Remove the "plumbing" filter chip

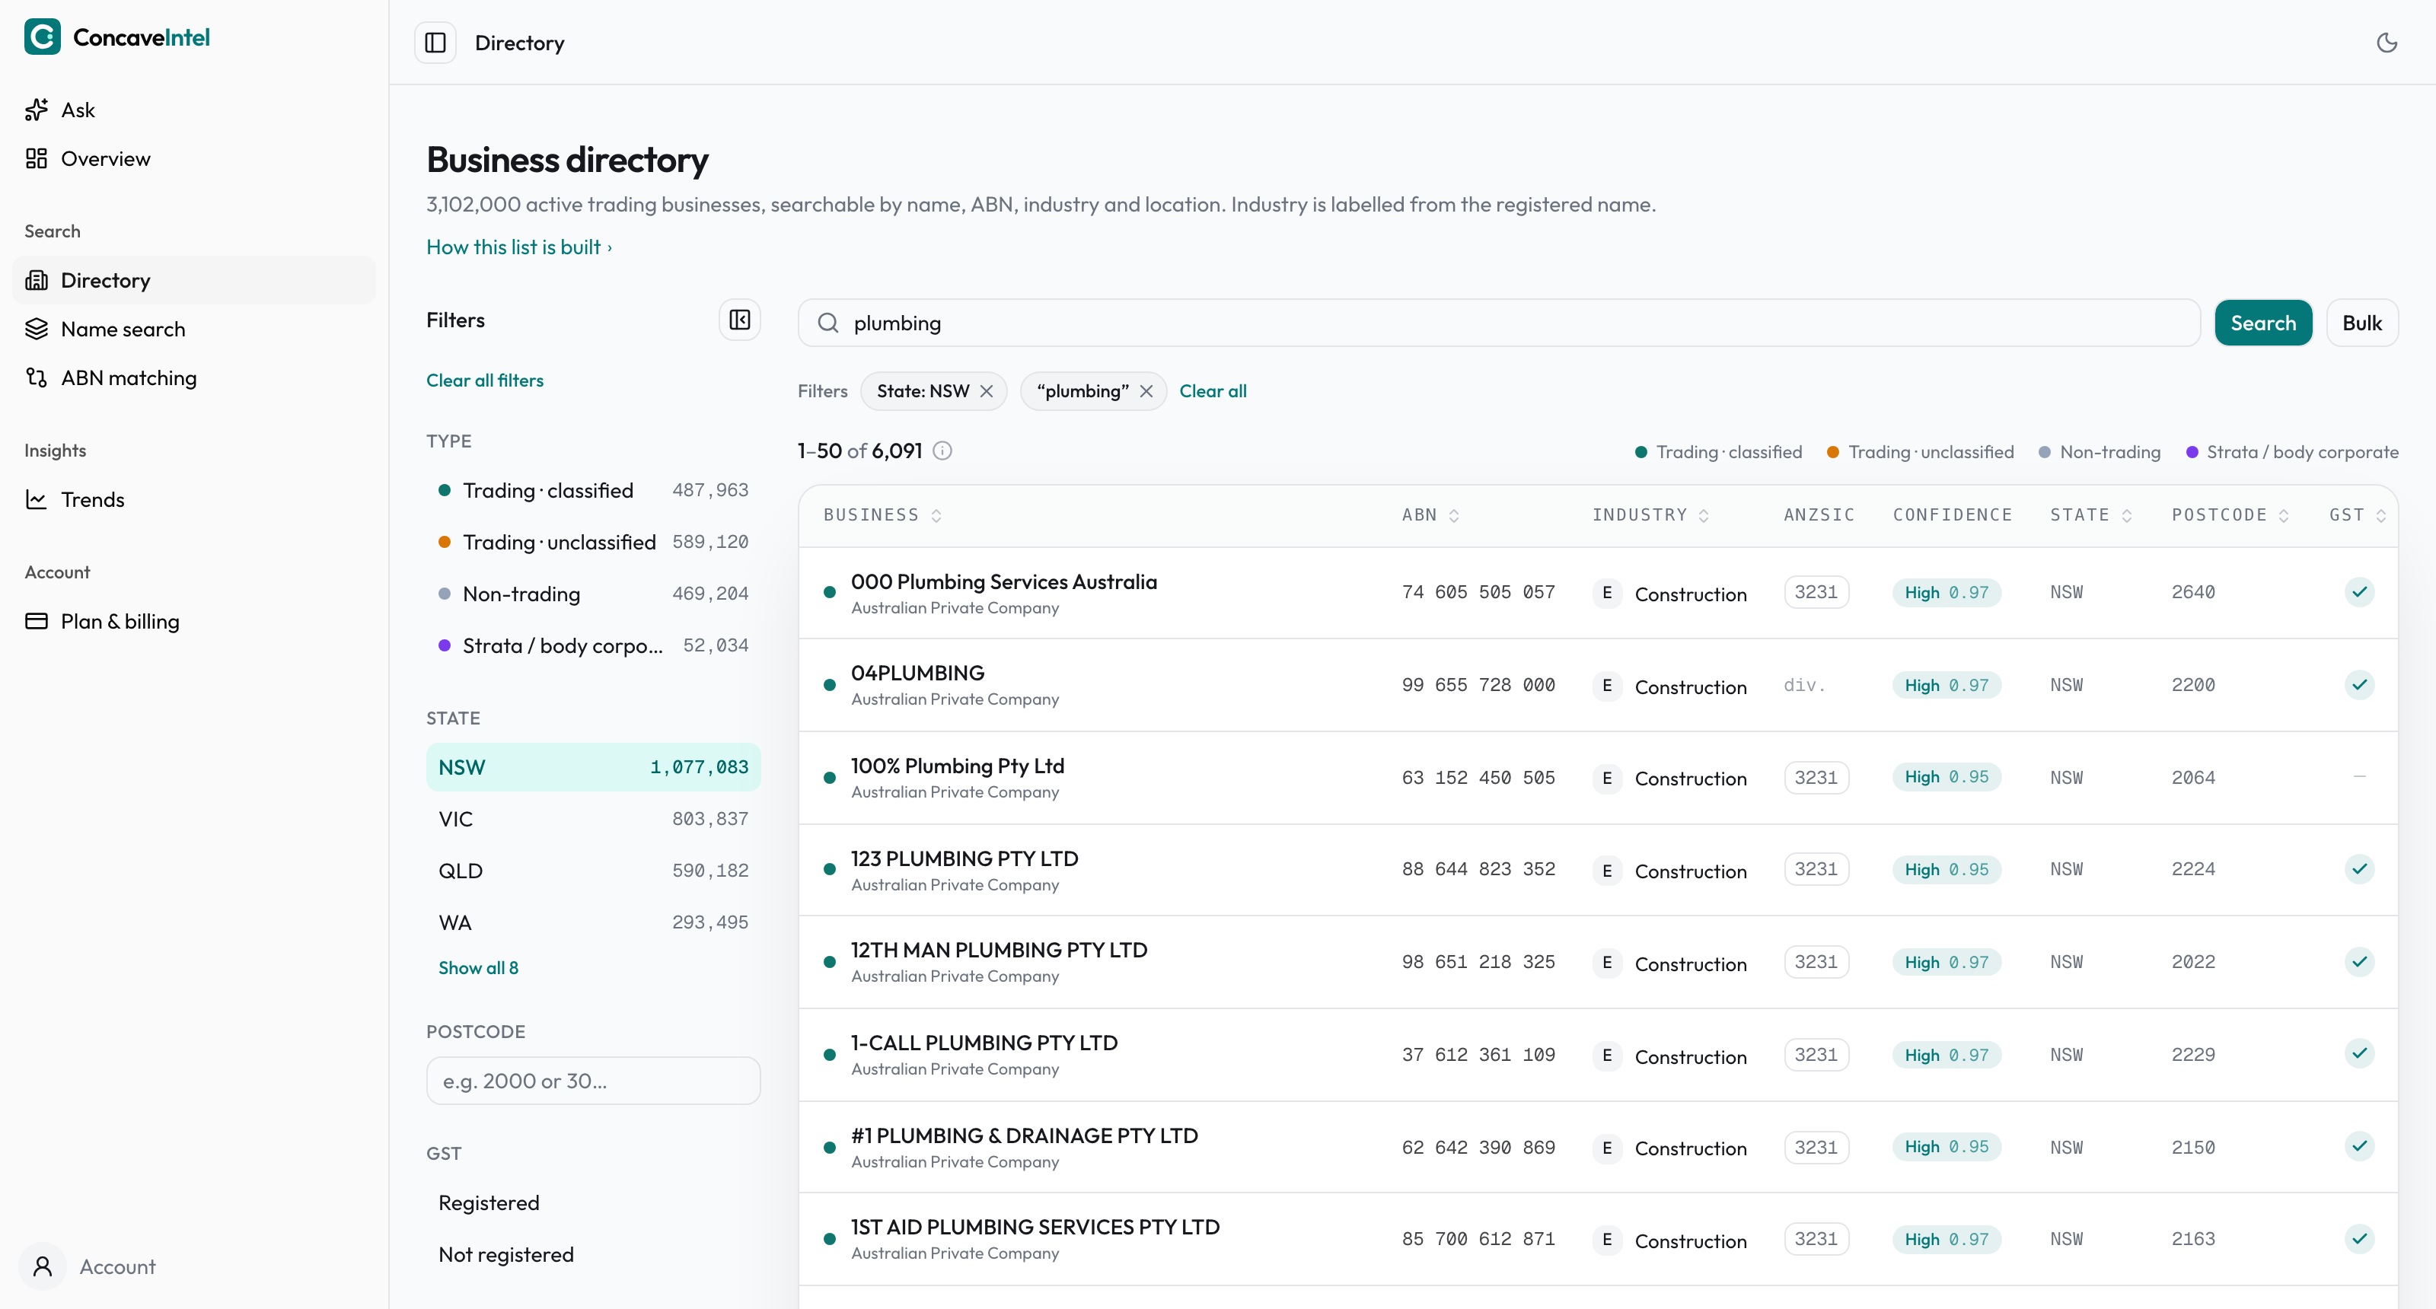1146,391
